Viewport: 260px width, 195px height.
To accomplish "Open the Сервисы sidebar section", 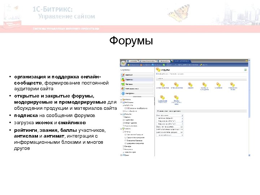I will click(137, 79).
